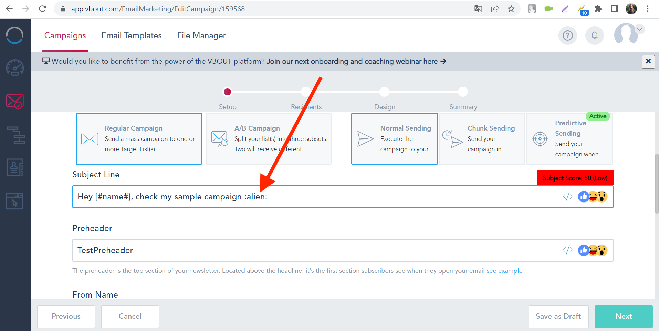Click the translate page icon in the address bar
The height and width of the screenshot is (331, 659).
pos(478,9)
